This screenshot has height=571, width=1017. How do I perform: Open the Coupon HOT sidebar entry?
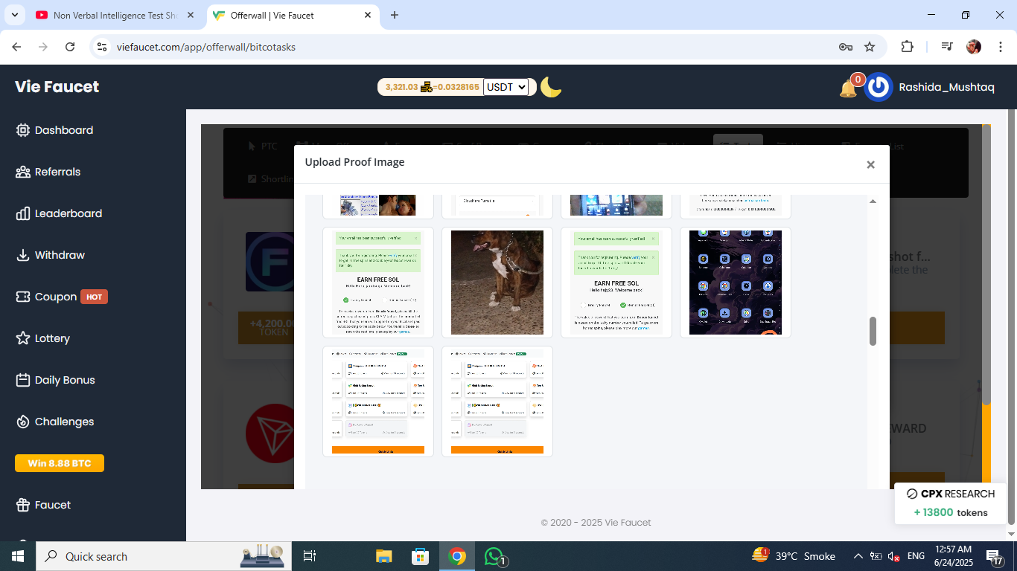pos(61,297)
